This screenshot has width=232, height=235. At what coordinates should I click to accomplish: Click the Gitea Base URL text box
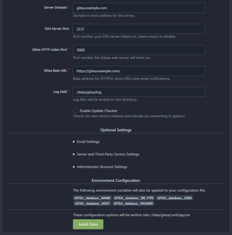139,71
